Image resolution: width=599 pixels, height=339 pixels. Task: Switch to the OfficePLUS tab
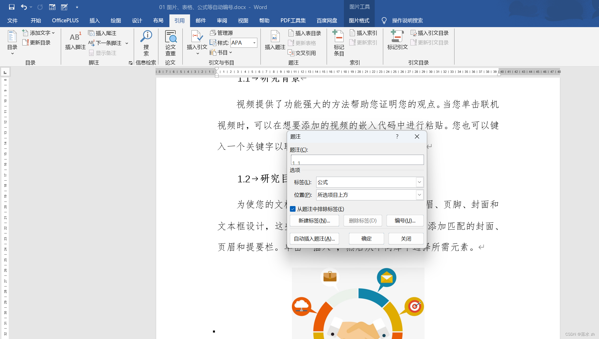(65, 21)
